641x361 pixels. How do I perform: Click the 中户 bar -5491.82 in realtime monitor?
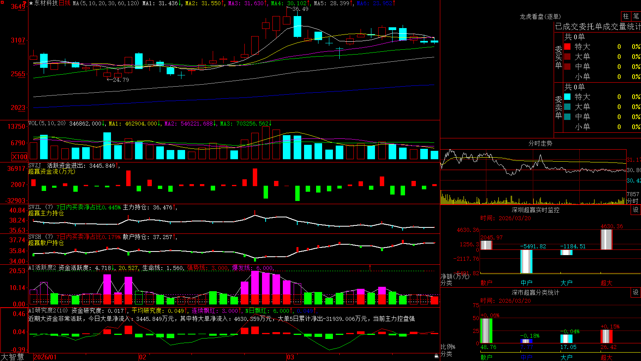526,262
